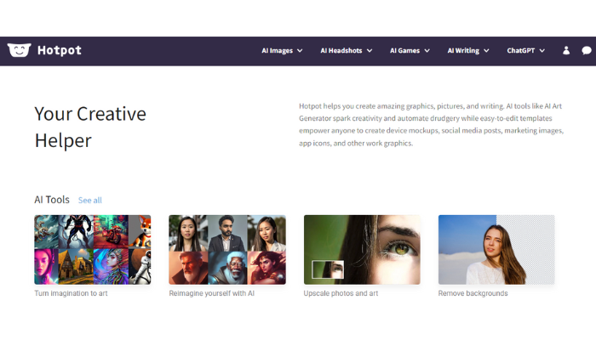Click the Turn imagination to art caption
The width and height of the screenshot is (596, 340).
coord(71,293)
